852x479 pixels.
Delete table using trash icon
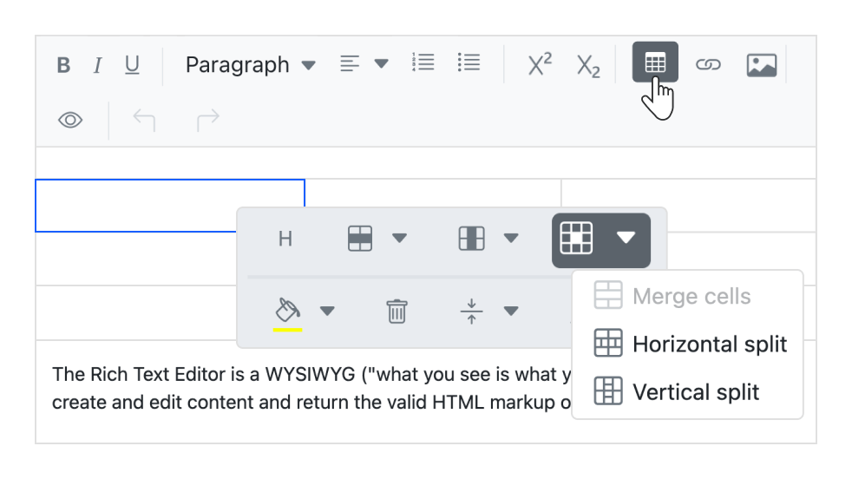pyautogui.click(x=397, y=310)
